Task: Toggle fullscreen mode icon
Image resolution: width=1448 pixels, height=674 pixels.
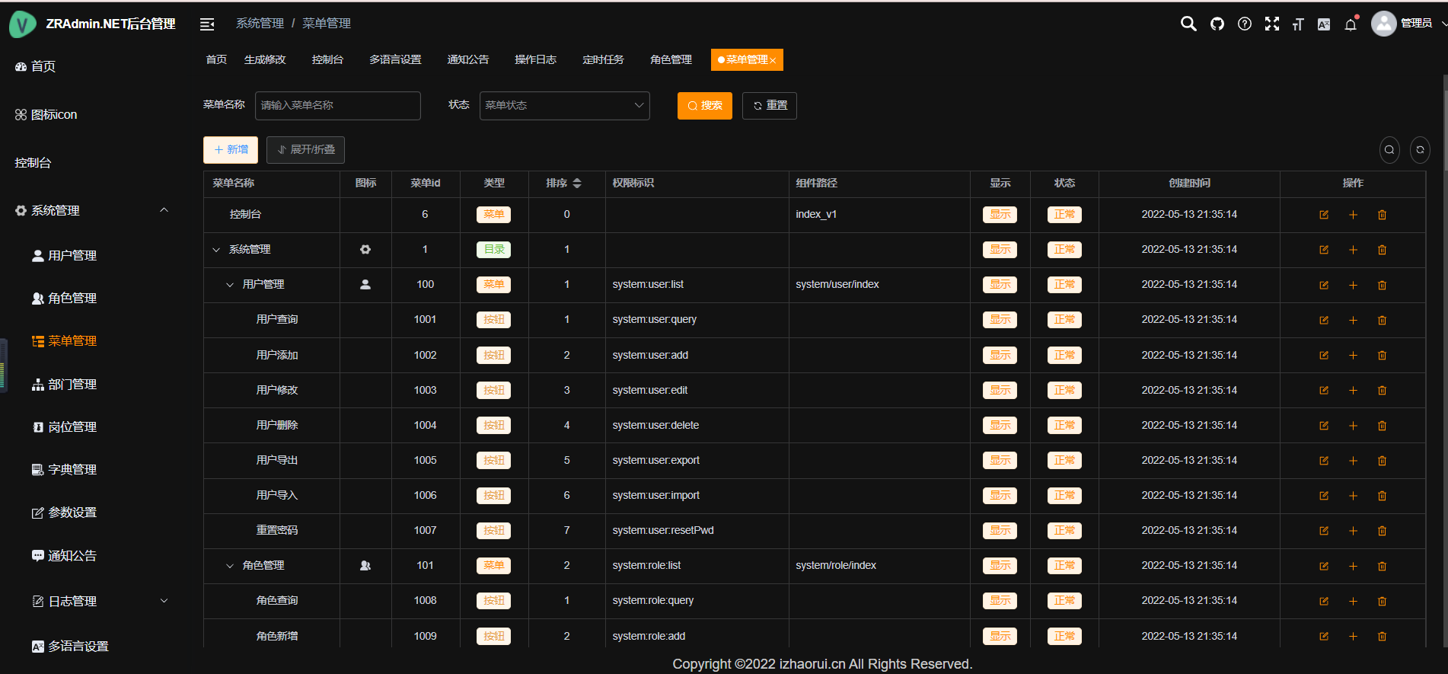Action: (1271, 24)
